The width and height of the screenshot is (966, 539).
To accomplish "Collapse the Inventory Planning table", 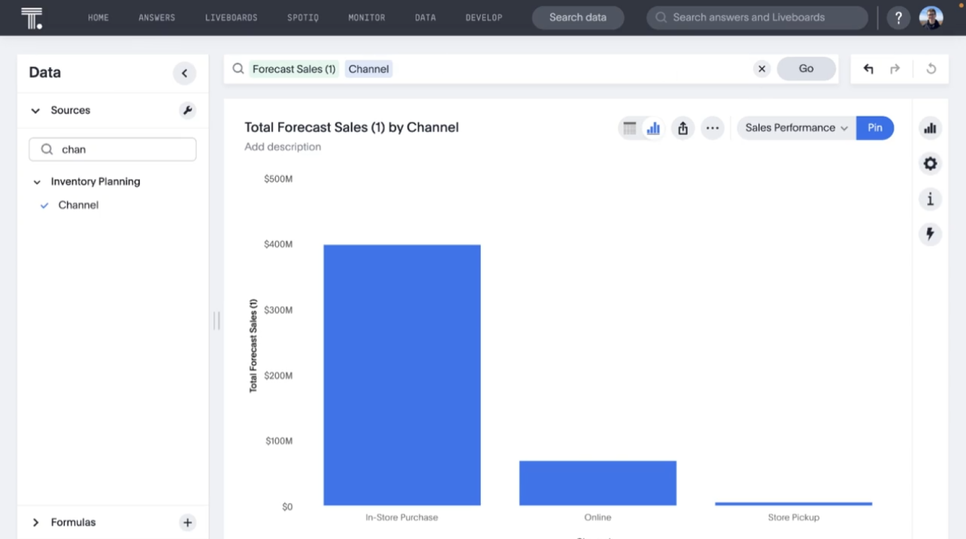I will point(37,182).
